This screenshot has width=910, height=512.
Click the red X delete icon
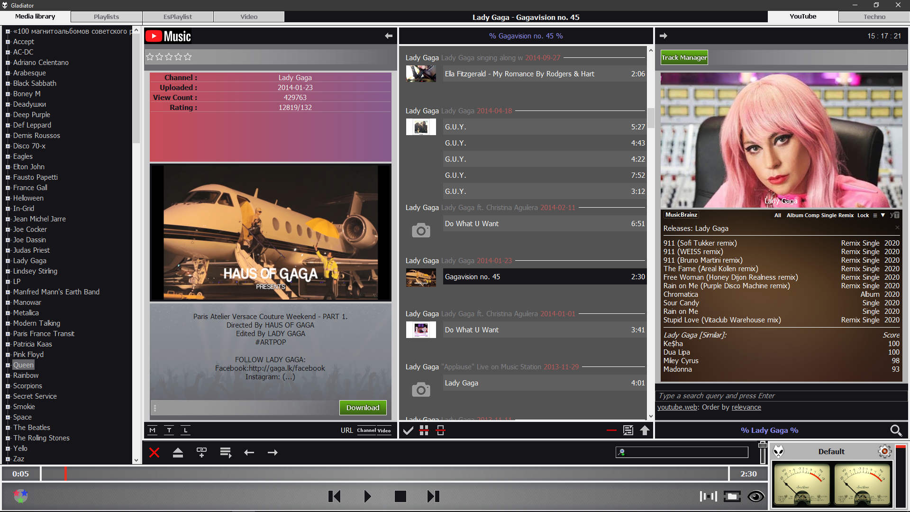(x=154, y=453)
